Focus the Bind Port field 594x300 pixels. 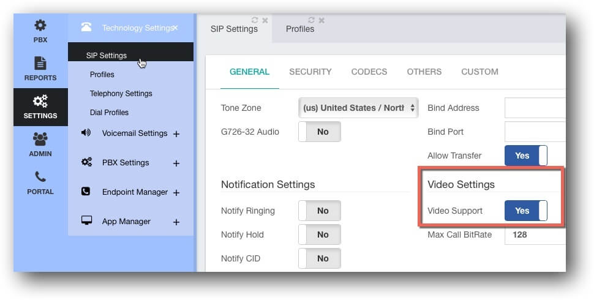535,132
